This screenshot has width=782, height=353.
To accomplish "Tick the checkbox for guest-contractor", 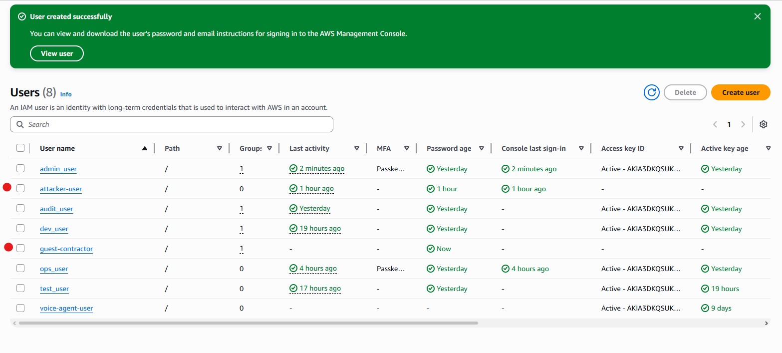I will point(20,248).
